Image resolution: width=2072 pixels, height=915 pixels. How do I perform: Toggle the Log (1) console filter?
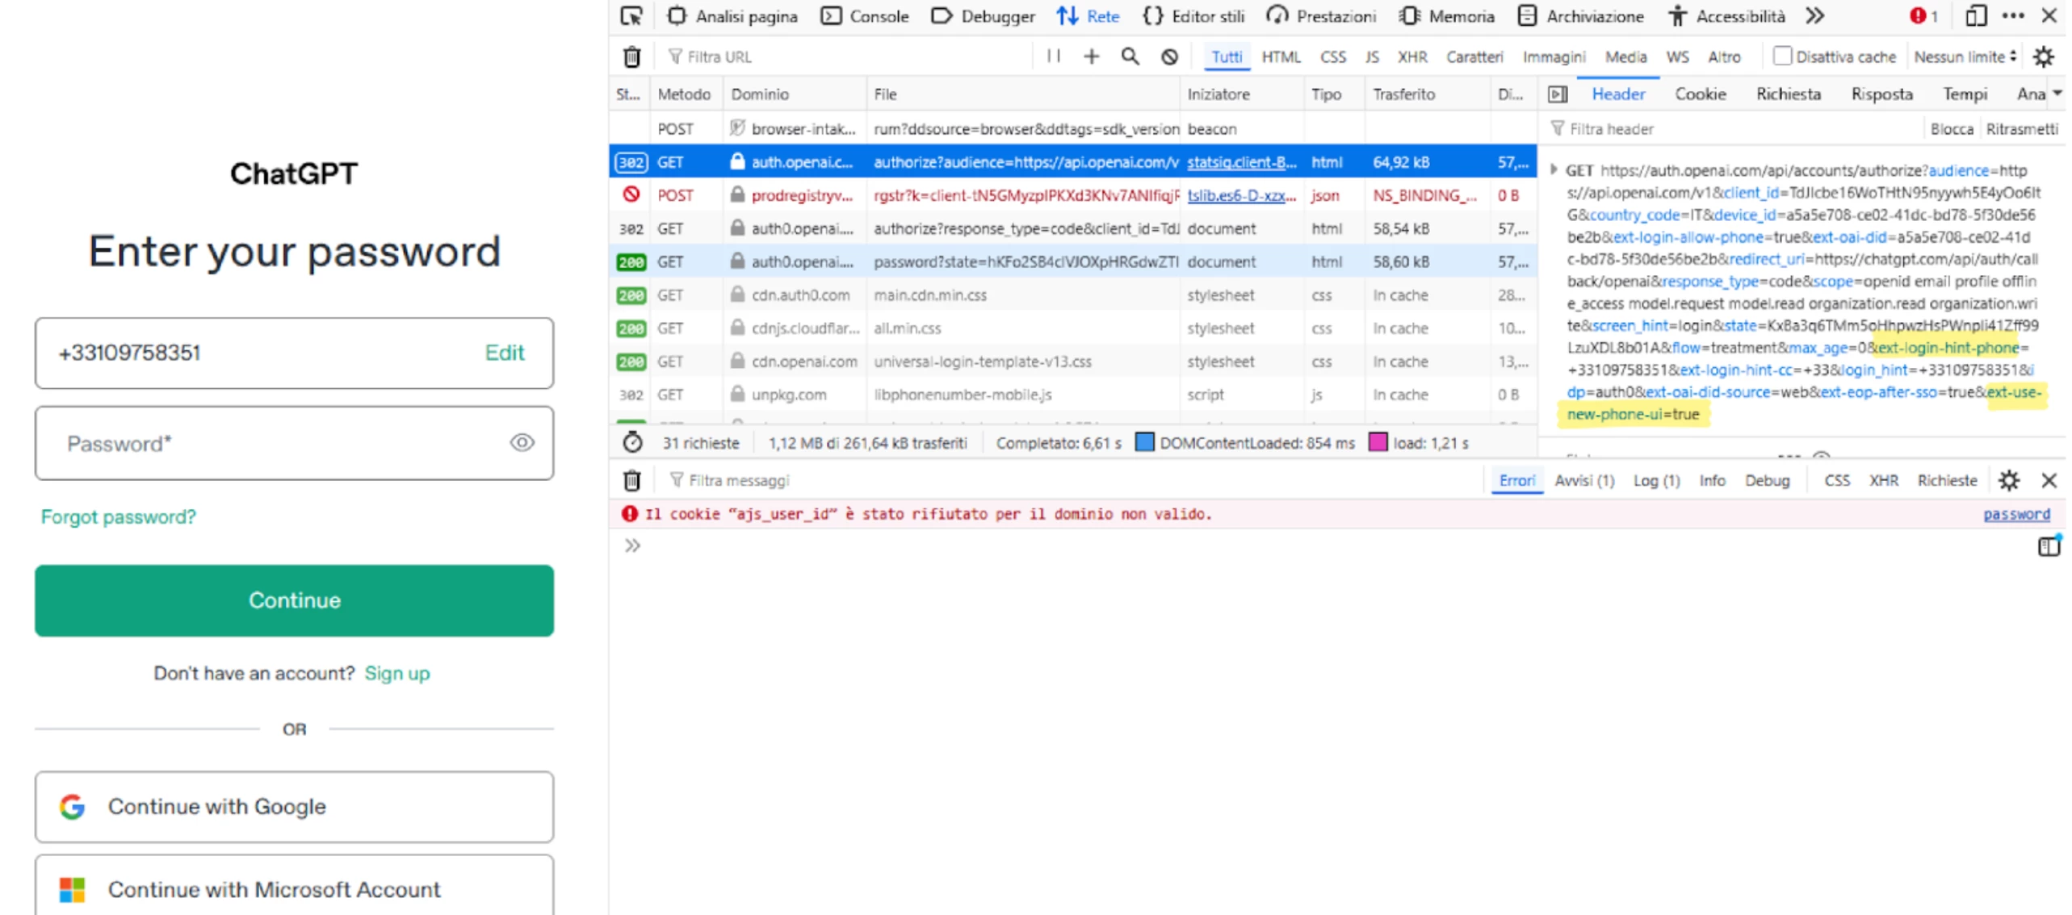(x=1656, y=481)
